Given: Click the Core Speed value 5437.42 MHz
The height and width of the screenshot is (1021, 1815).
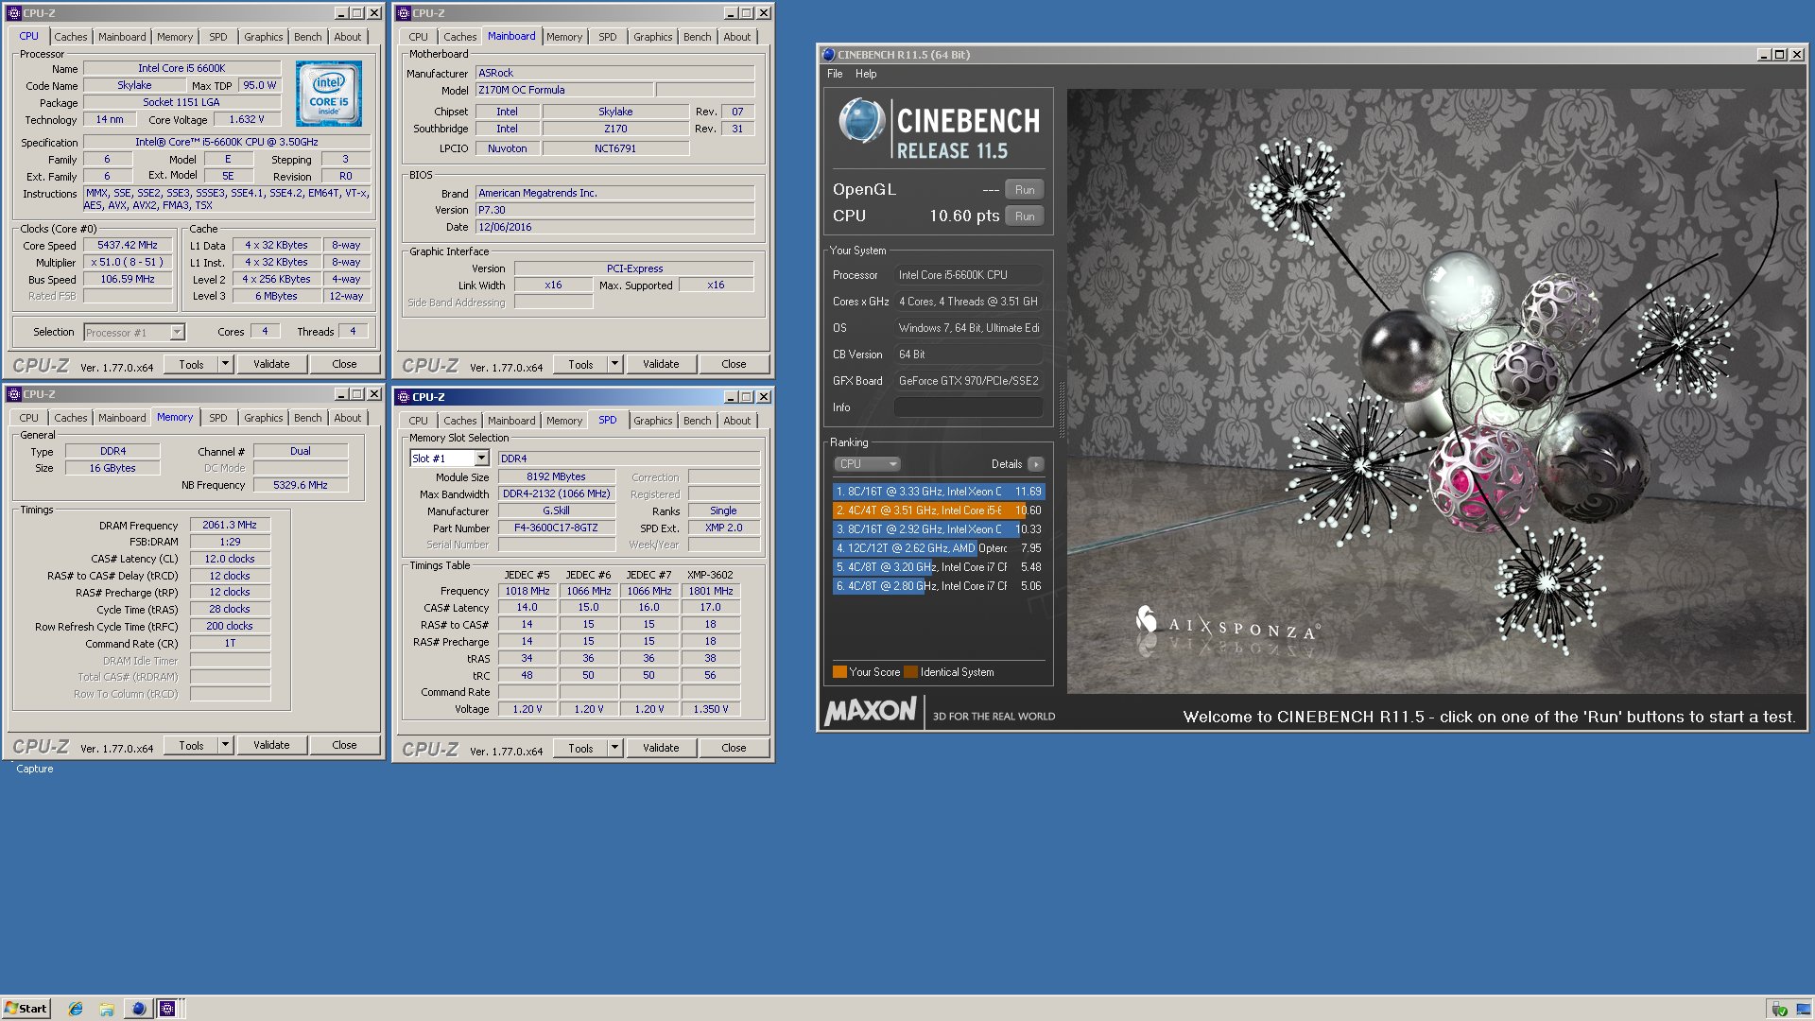Looking at the screenshot, I should (x=128, y=246).
